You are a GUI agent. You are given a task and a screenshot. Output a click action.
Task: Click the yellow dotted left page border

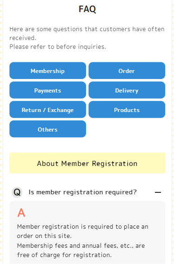(1, 132)
